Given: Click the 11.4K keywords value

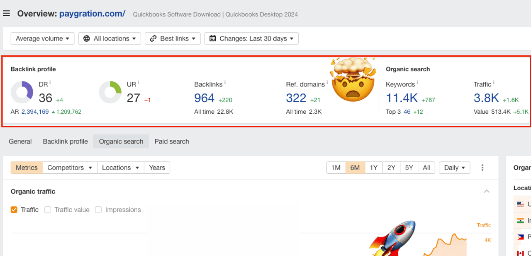Looking at the screenshot, I should [402, 98].
